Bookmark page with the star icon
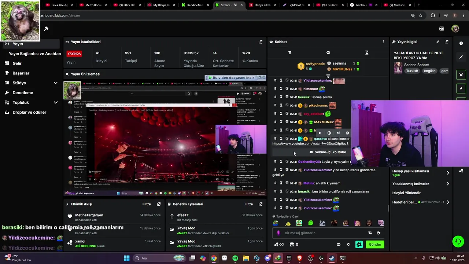 pyautogui.click(x=421, y=15)
